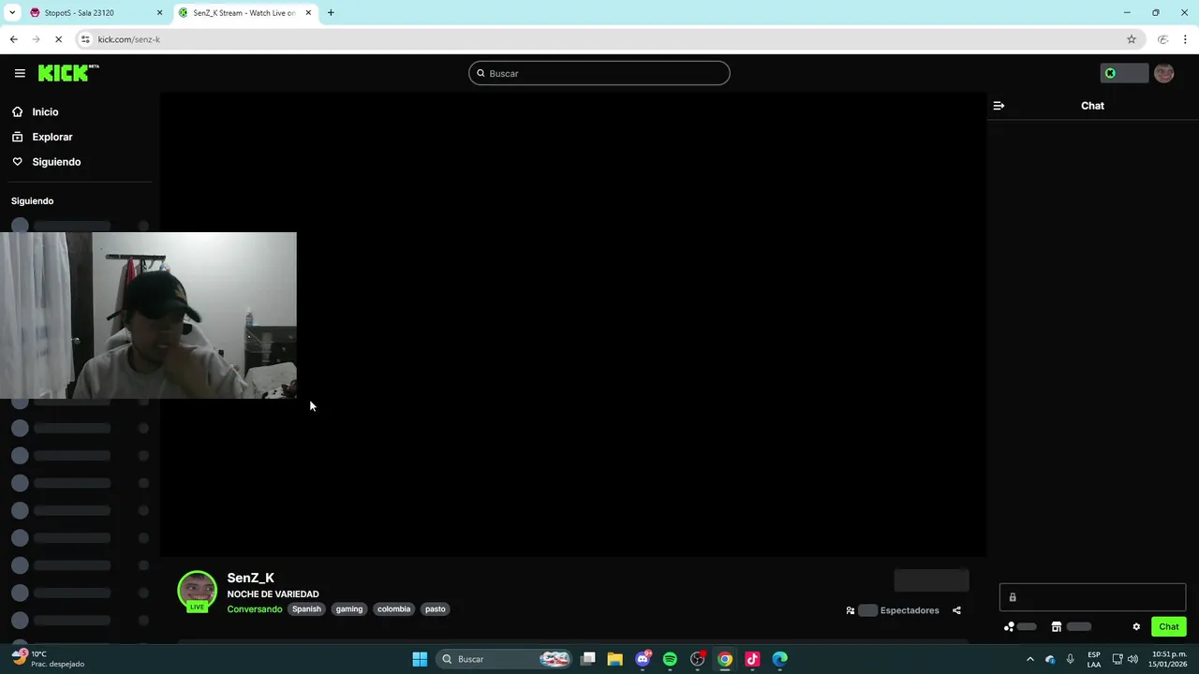The image size is (1199, 674).
Task: Open the Kick hamburger sidebar menu
Action: (x=20, y=73)
